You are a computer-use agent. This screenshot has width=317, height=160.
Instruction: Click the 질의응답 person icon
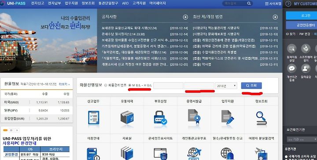[306, 69]
